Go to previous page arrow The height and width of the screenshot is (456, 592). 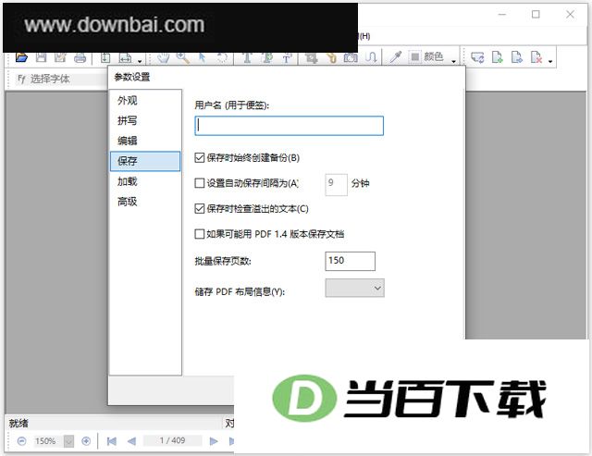point(131,441)
